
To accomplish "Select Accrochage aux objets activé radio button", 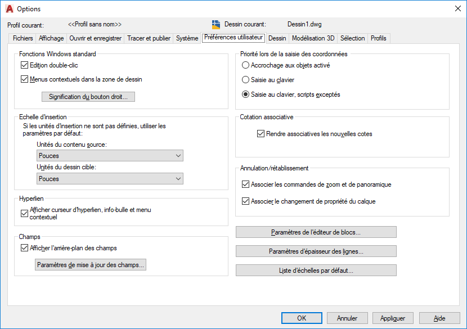I will pyautogui.click(x=245, y=65).
